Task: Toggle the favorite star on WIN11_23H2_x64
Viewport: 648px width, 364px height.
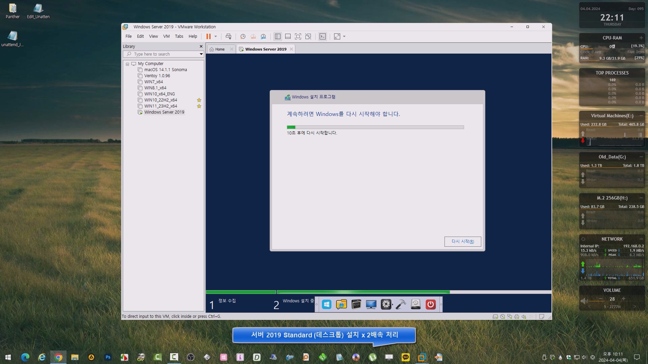Action: pos(199,106)
